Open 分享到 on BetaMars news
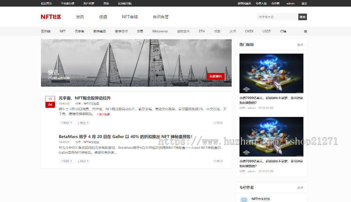Image resolution: width=351 pixels, height=202 pixels. pyautogui.click(x=218, y=161)
